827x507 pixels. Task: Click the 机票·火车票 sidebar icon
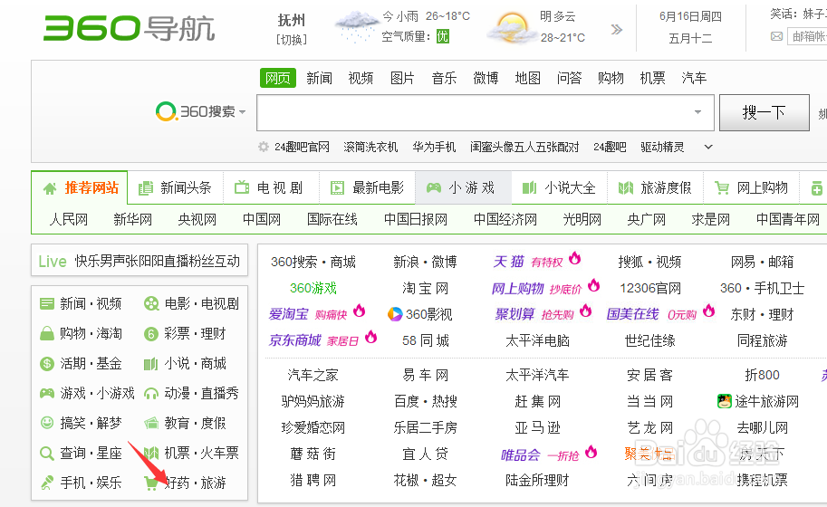coord(151,453)
